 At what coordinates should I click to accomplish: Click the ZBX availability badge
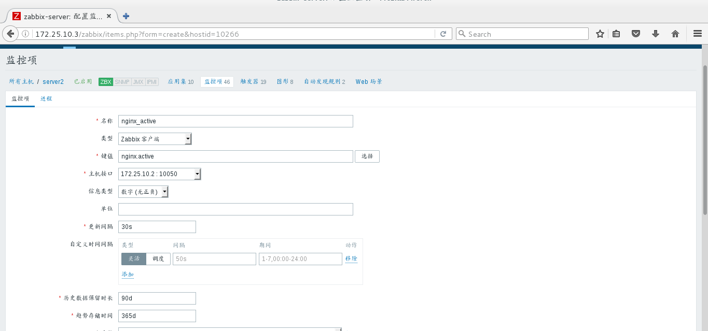(106, 82)
